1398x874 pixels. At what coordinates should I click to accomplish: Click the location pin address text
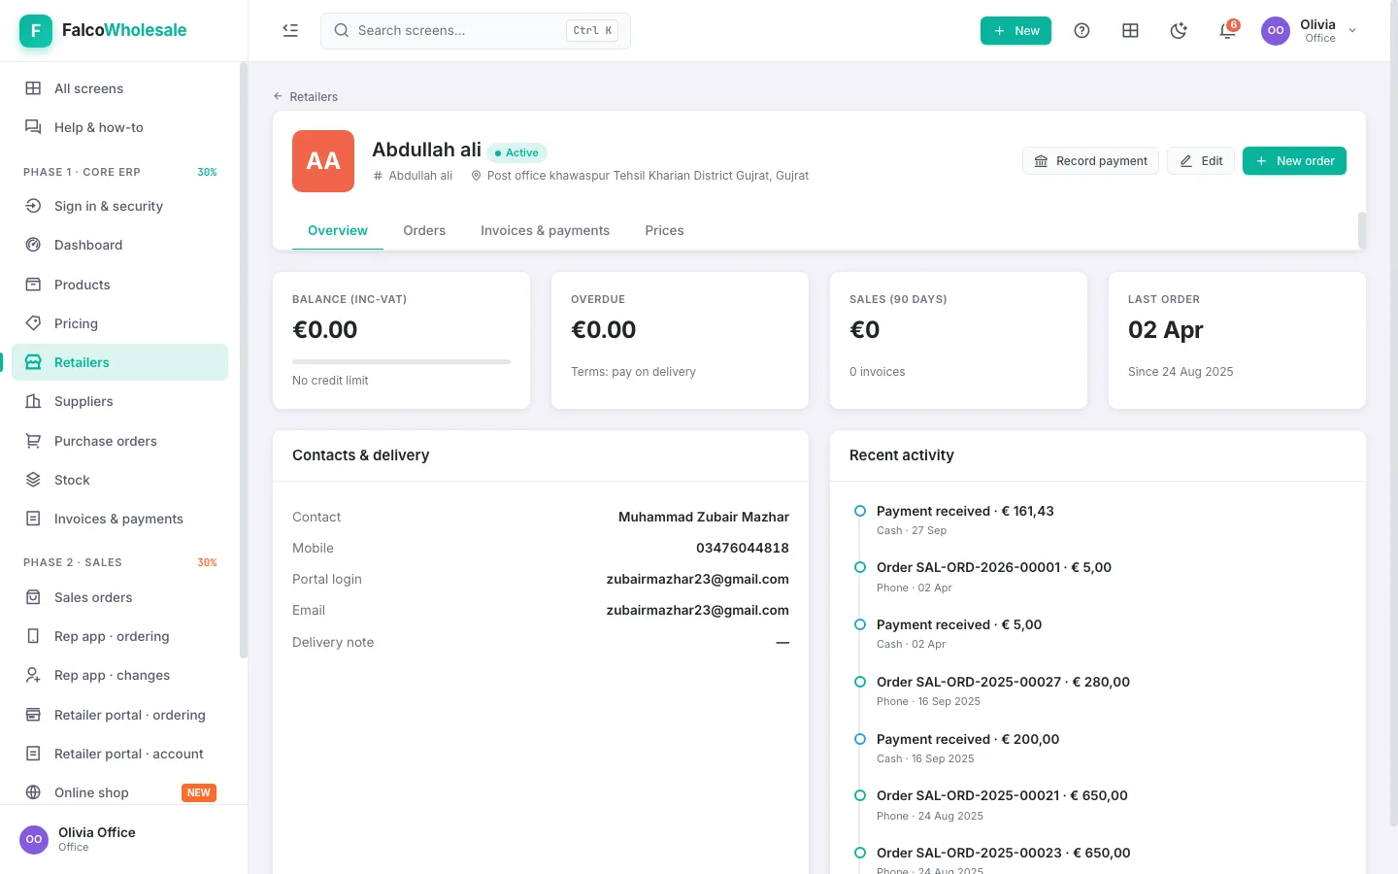648,176
